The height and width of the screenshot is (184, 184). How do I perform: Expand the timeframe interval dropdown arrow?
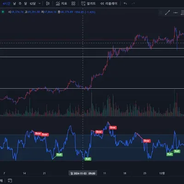tap(40, 3)
